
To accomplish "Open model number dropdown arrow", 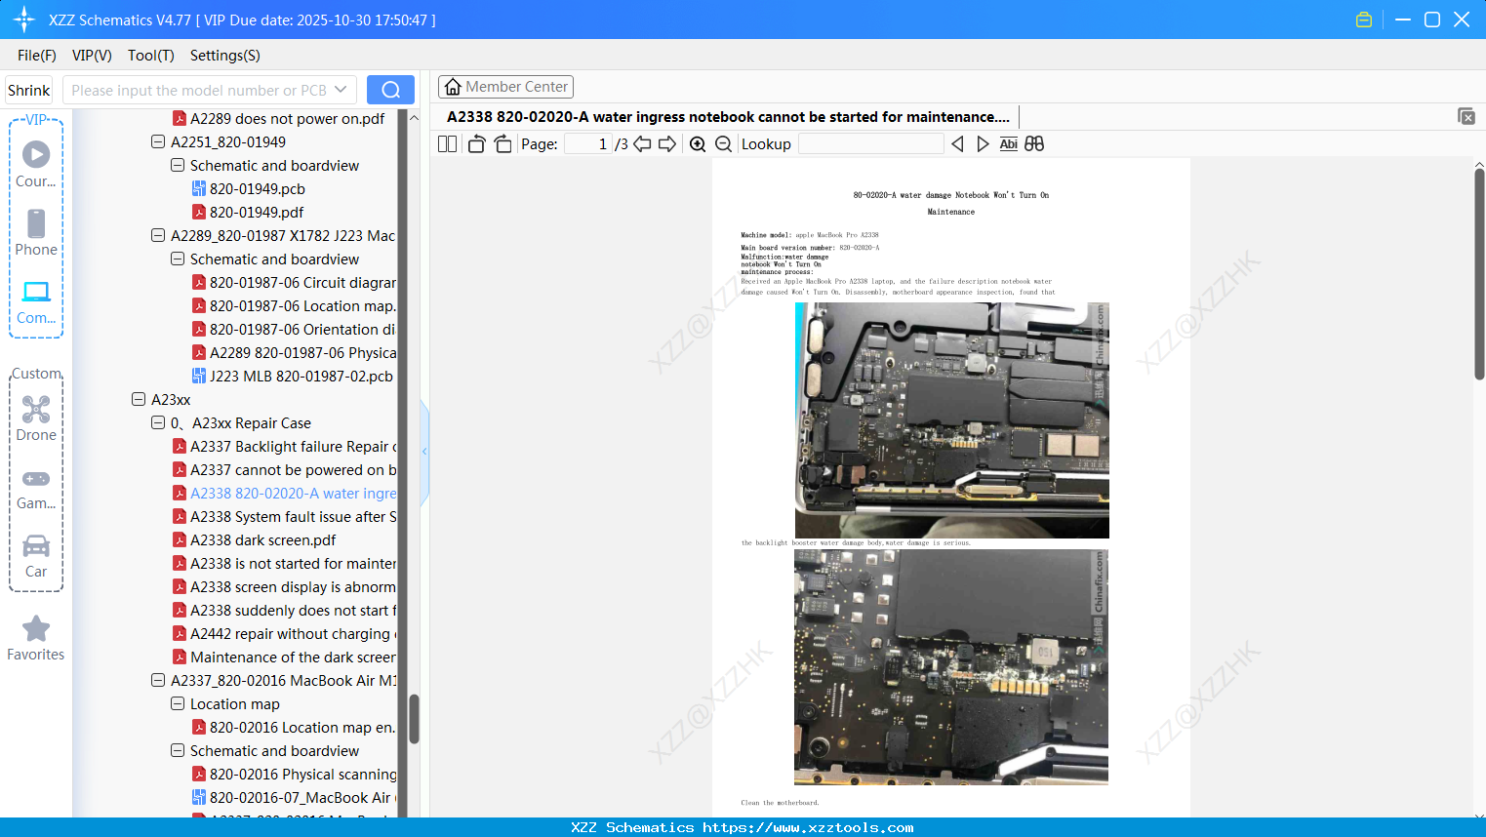I will tap(341, 90).
